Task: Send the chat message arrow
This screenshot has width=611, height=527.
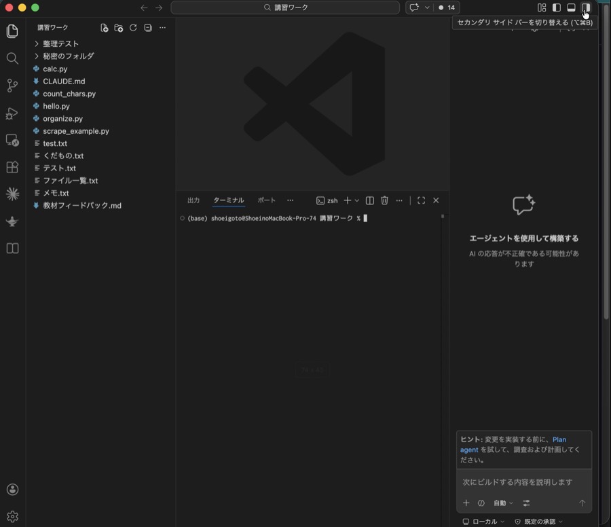Action: (x=582, y=503)
